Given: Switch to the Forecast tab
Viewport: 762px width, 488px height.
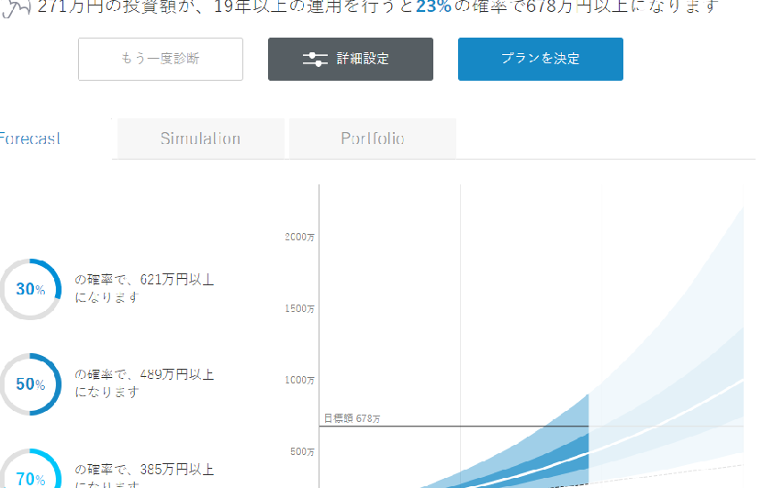Looking at the screenshot, I should click(30, 139).
